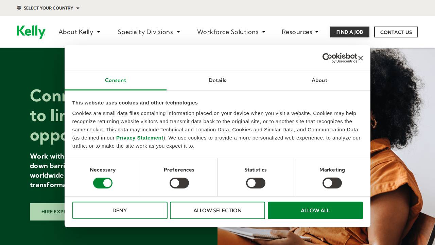Select the Consent tab
The height and width of the screenshot is (245, 435).
point(116,81)
